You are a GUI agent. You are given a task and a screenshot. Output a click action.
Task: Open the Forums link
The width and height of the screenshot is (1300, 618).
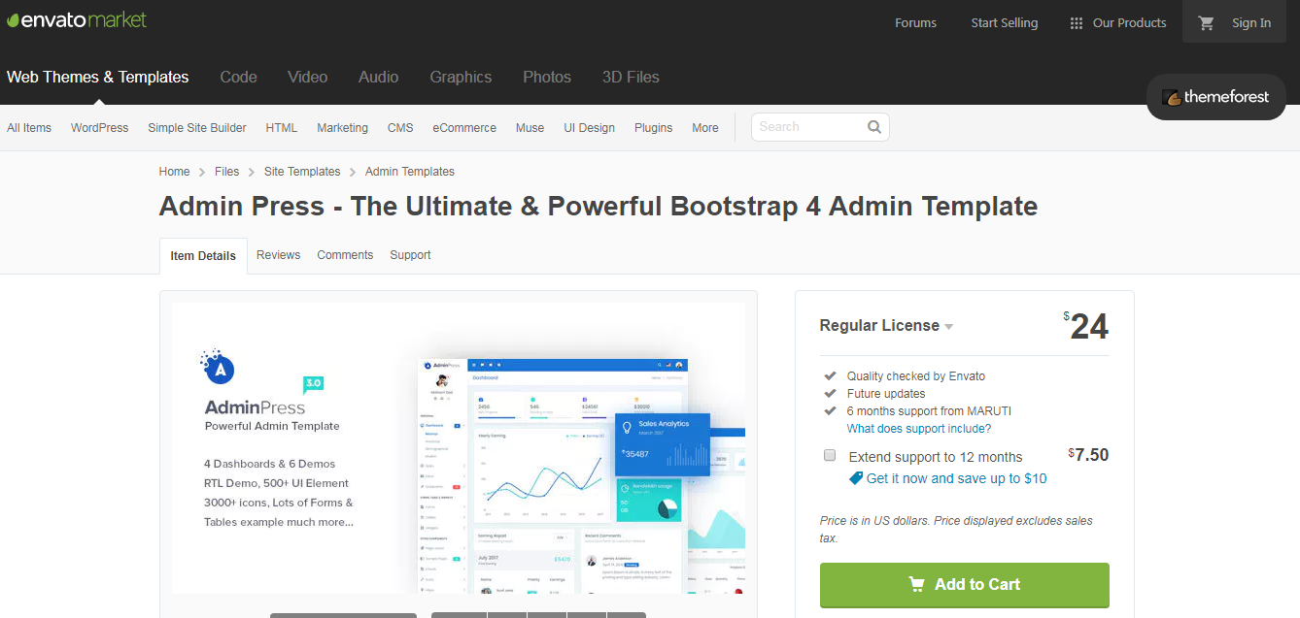pos(916,23)
